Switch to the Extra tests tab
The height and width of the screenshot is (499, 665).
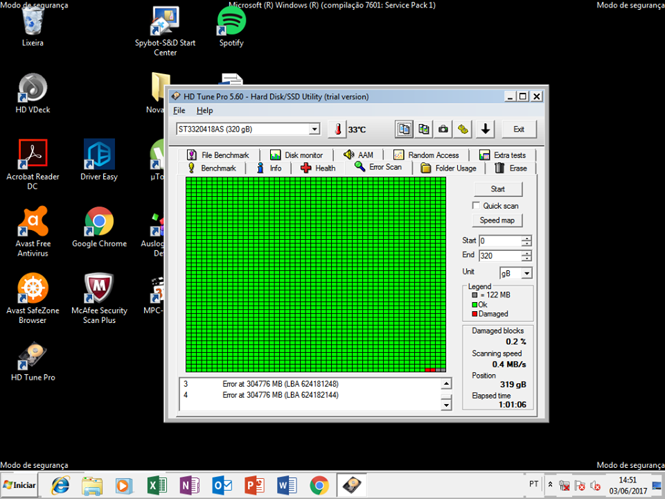[x=503, y=155]
